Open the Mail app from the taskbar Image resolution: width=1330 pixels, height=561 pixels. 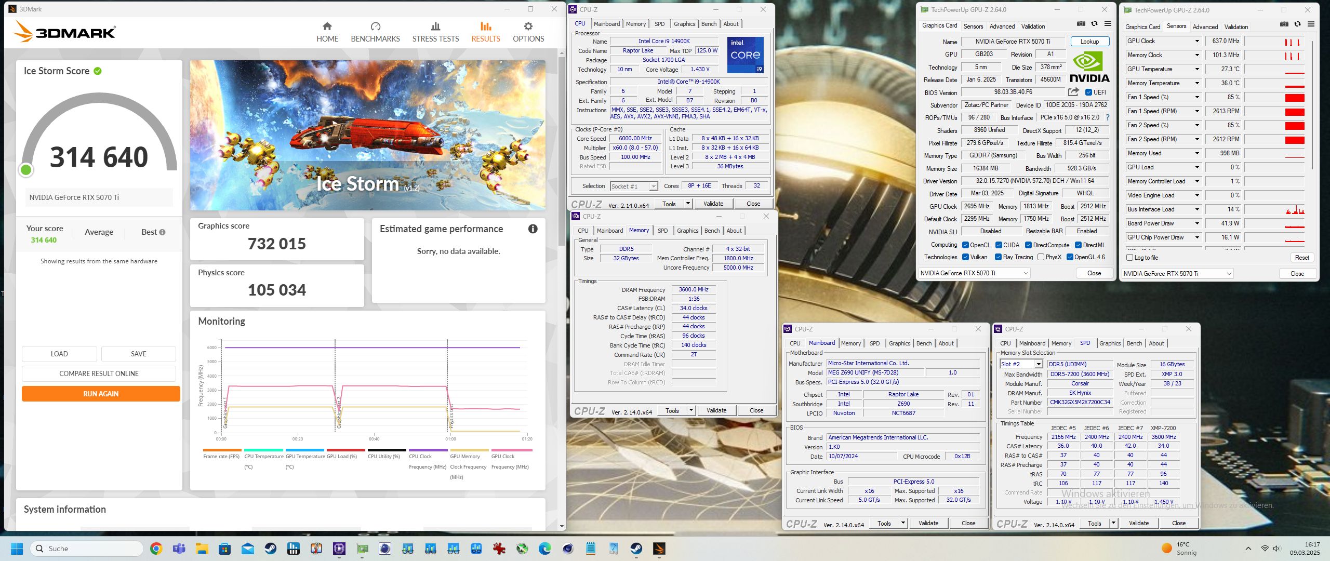[x=247, y=549]
